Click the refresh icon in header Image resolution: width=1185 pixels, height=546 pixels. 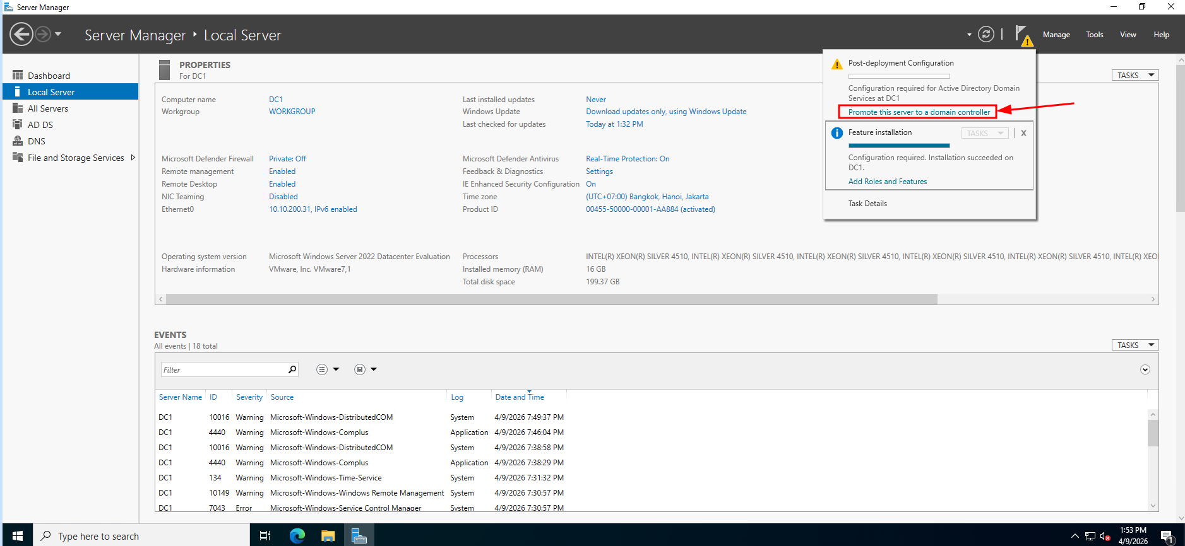pos(986,34)
